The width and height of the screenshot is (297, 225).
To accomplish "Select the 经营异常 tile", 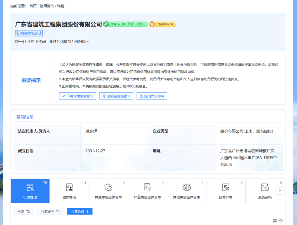I will pyautogui.click(x=226, y=191).
